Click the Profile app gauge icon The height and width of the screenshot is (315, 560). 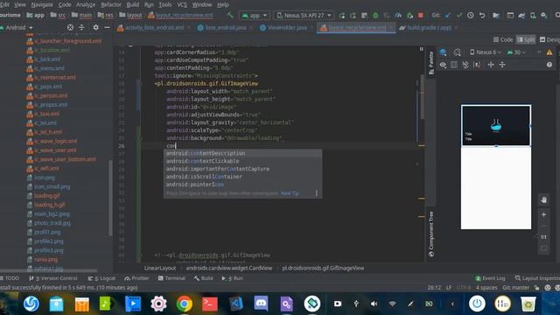coord(398,16)
